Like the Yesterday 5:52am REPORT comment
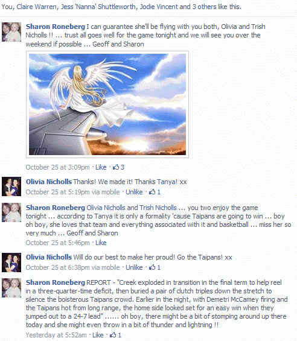Screen dimensions: 297x341 pyautogui.click(x=98, y=335)
